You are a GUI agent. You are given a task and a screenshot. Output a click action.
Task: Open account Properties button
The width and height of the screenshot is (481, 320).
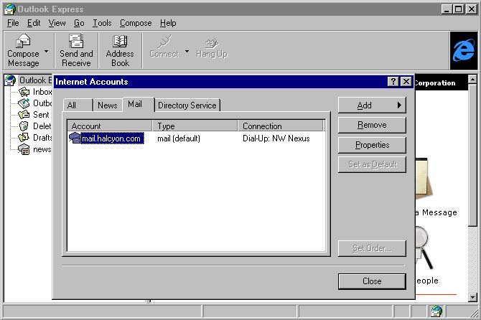(x=372, y=145)
